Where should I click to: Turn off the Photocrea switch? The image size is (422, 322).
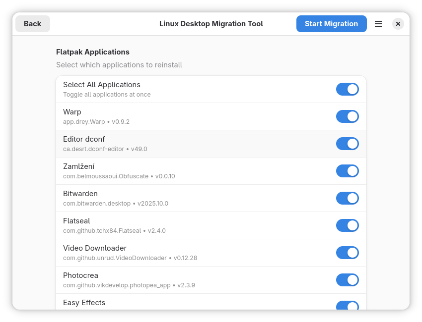click(347, 280)
